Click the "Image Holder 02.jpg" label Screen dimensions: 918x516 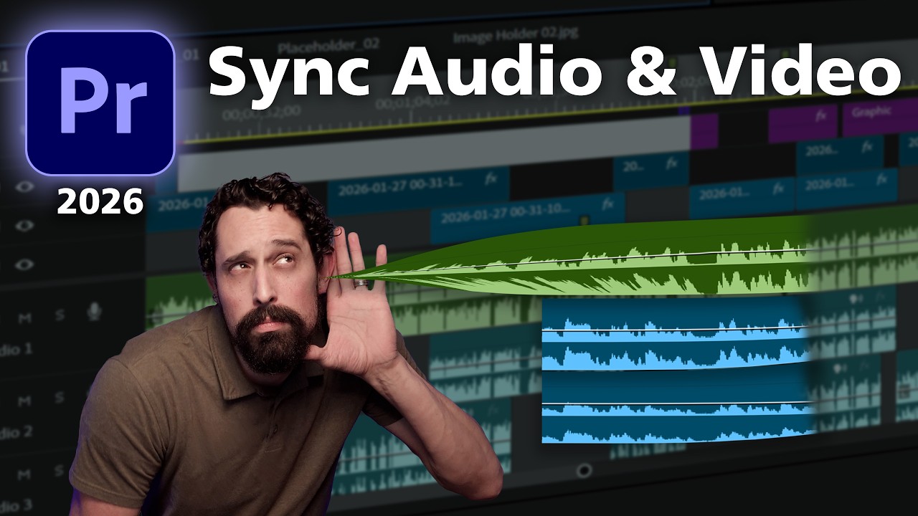[x=516, y=34]
